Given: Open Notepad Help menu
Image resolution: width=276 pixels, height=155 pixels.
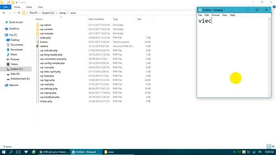Looking at the screenshot, I should [232, 15].
